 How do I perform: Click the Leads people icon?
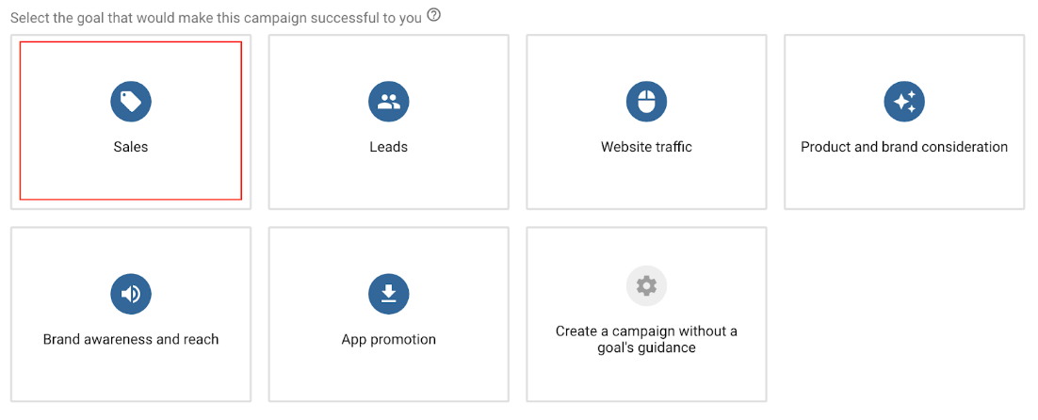(x=389, y=101)
